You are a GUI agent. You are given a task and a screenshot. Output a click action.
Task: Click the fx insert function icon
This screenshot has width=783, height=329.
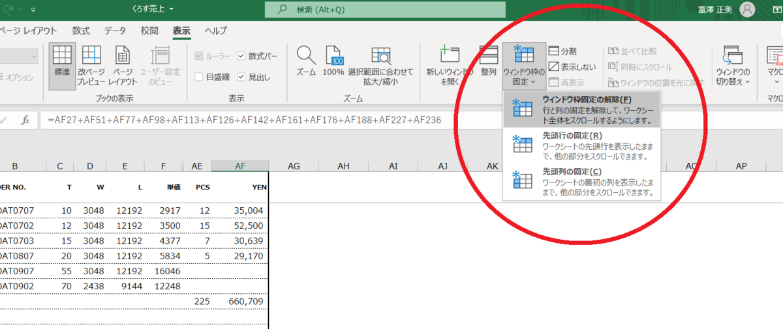(x=25, y=120)
